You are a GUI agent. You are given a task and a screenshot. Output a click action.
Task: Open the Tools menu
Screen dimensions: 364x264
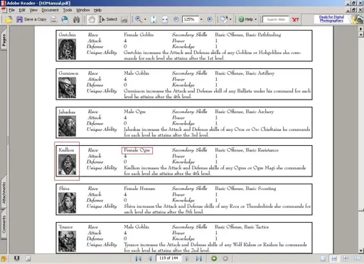(68, 10)
